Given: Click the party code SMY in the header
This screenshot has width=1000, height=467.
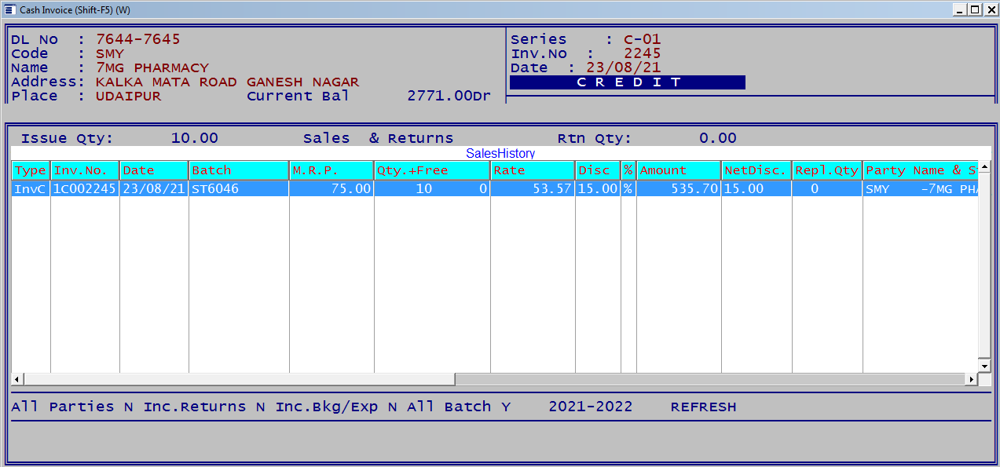Looking at the screenshot, I should 110,53.
